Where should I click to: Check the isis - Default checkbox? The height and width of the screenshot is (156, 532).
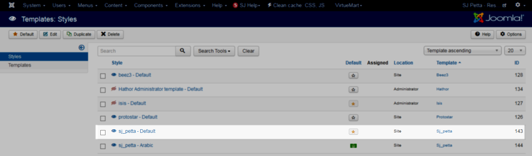point(103,104)
